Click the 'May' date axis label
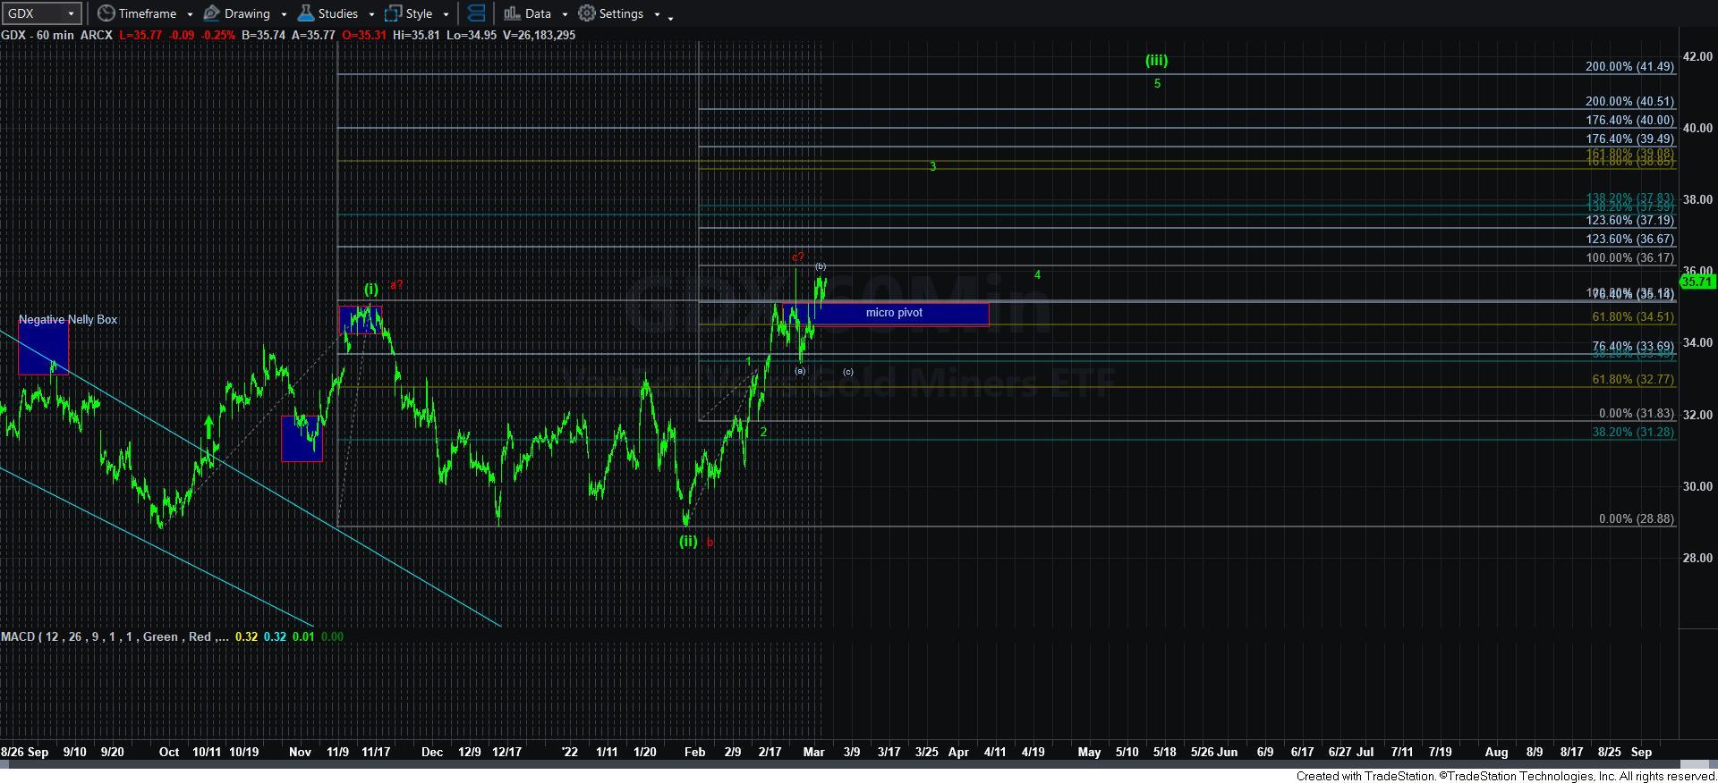 pyautogui.click(x=1089, y=752)
